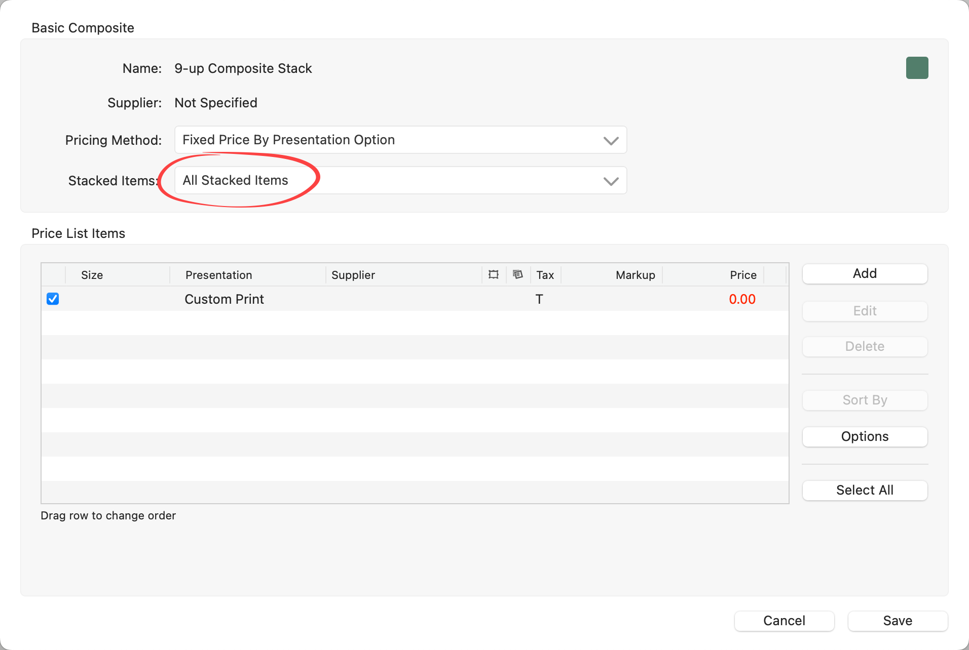Save the composite settings
This screenshot has height=650, width=969.
point(898,621)
